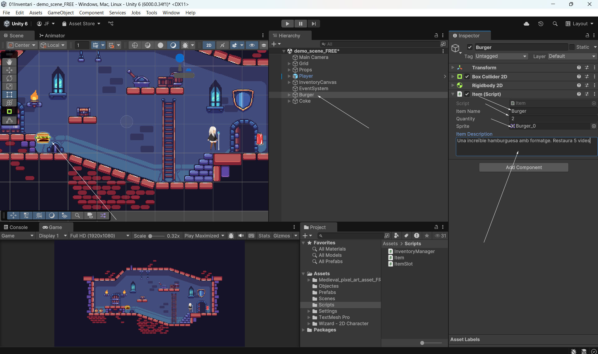Open the Undo History icon
This screenshot has width=598, height=354.
[x=541, y=24]
